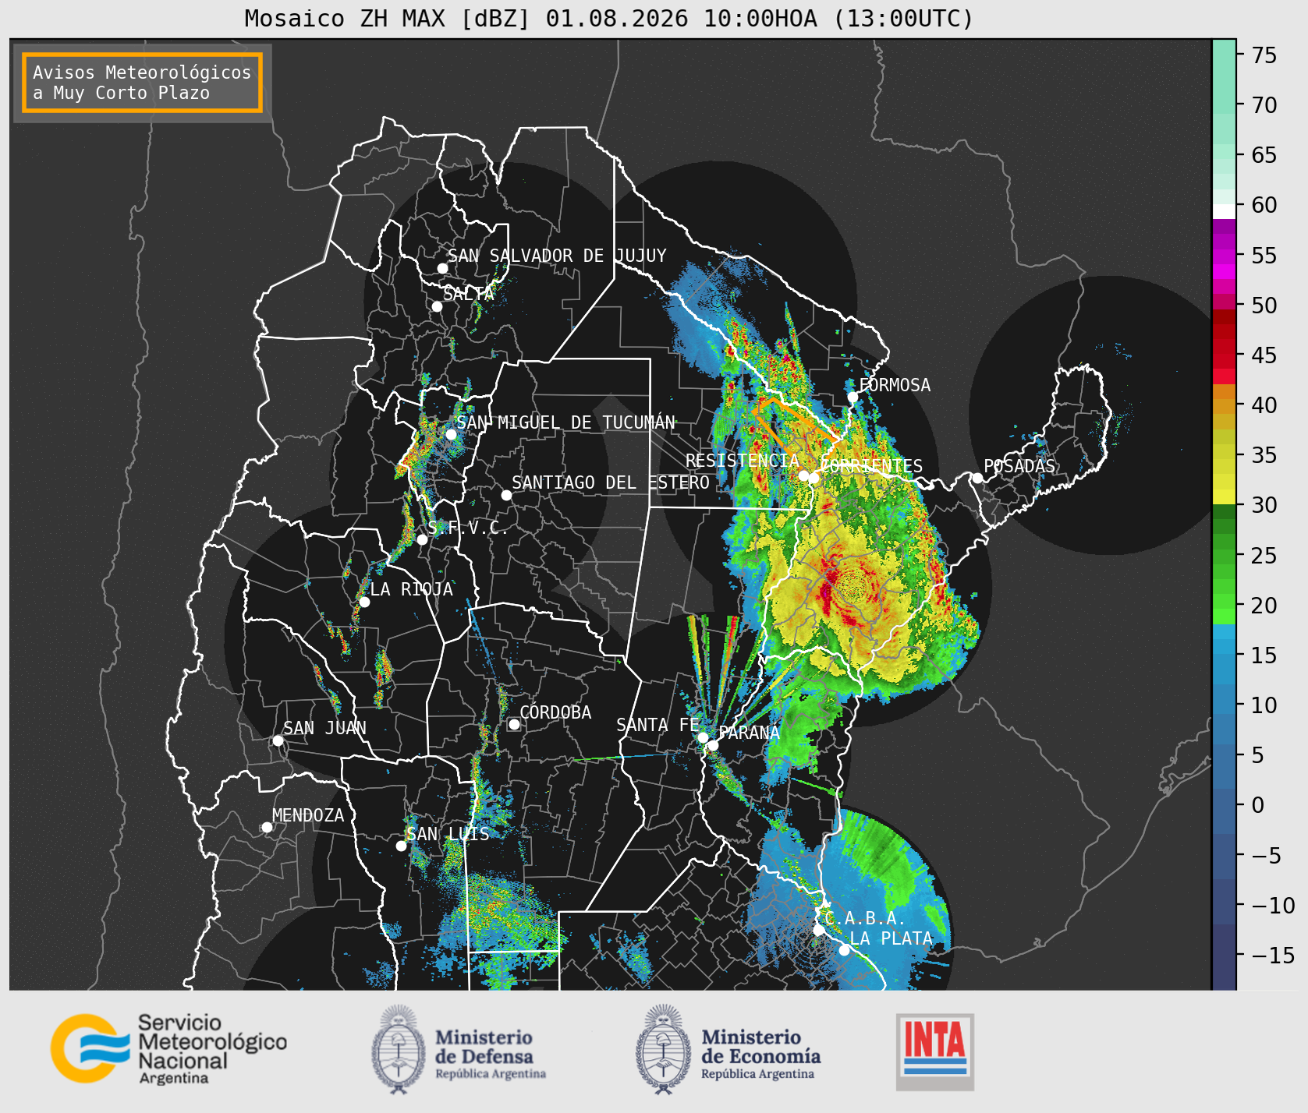
Task: Click the Santiago del Estero marker dot
Action: pos(506,495)
